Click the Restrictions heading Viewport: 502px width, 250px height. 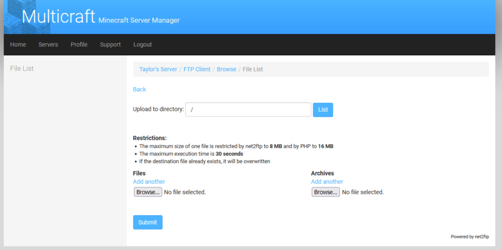click(x=150, y=138)
